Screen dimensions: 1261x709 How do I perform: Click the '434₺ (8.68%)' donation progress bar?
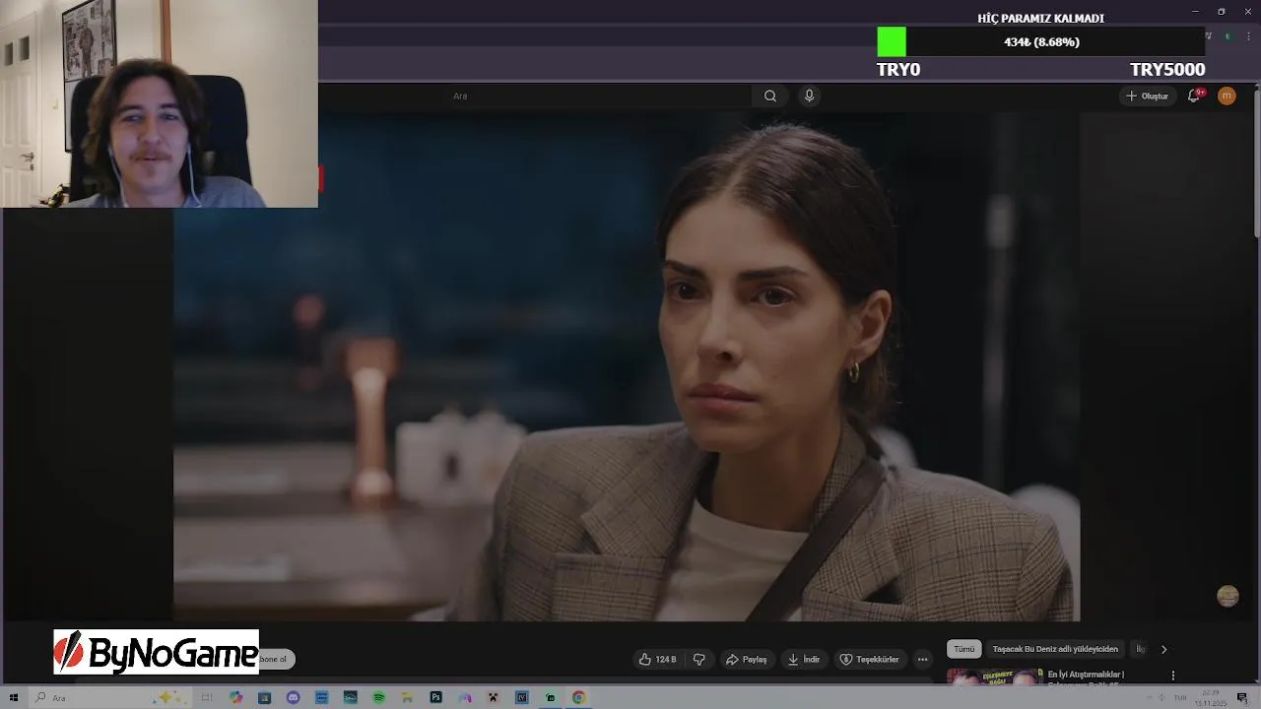(1040, 42)
